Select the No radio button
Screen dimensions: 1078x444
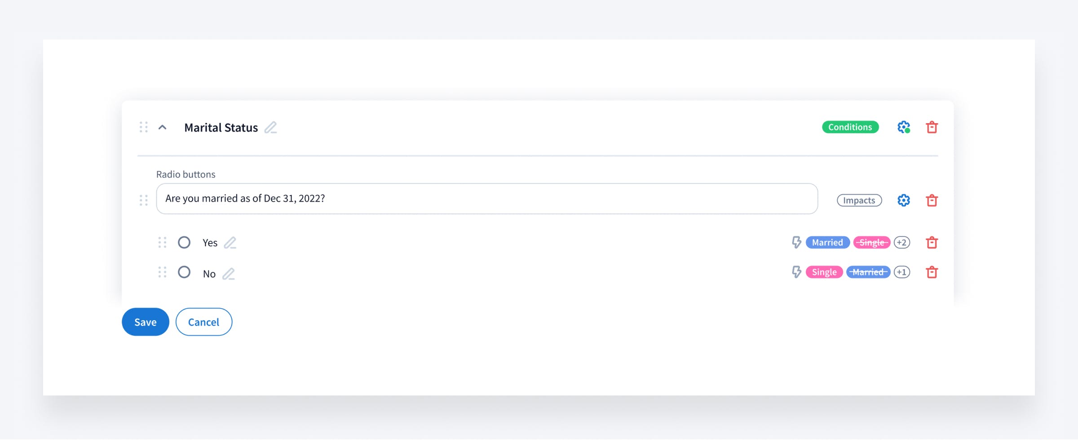pyautogui.click(x=184, y=272)
